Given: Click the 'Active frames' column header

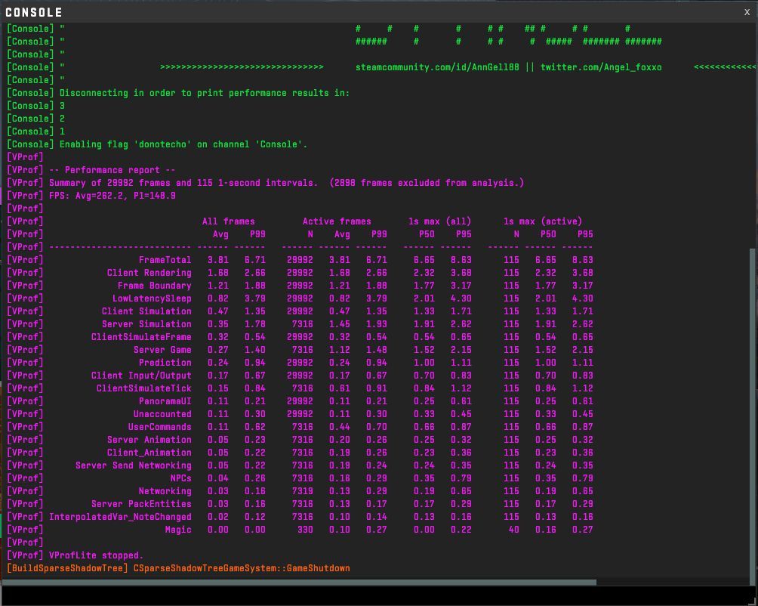Looking at the screenshot, I should coord(337,221).
